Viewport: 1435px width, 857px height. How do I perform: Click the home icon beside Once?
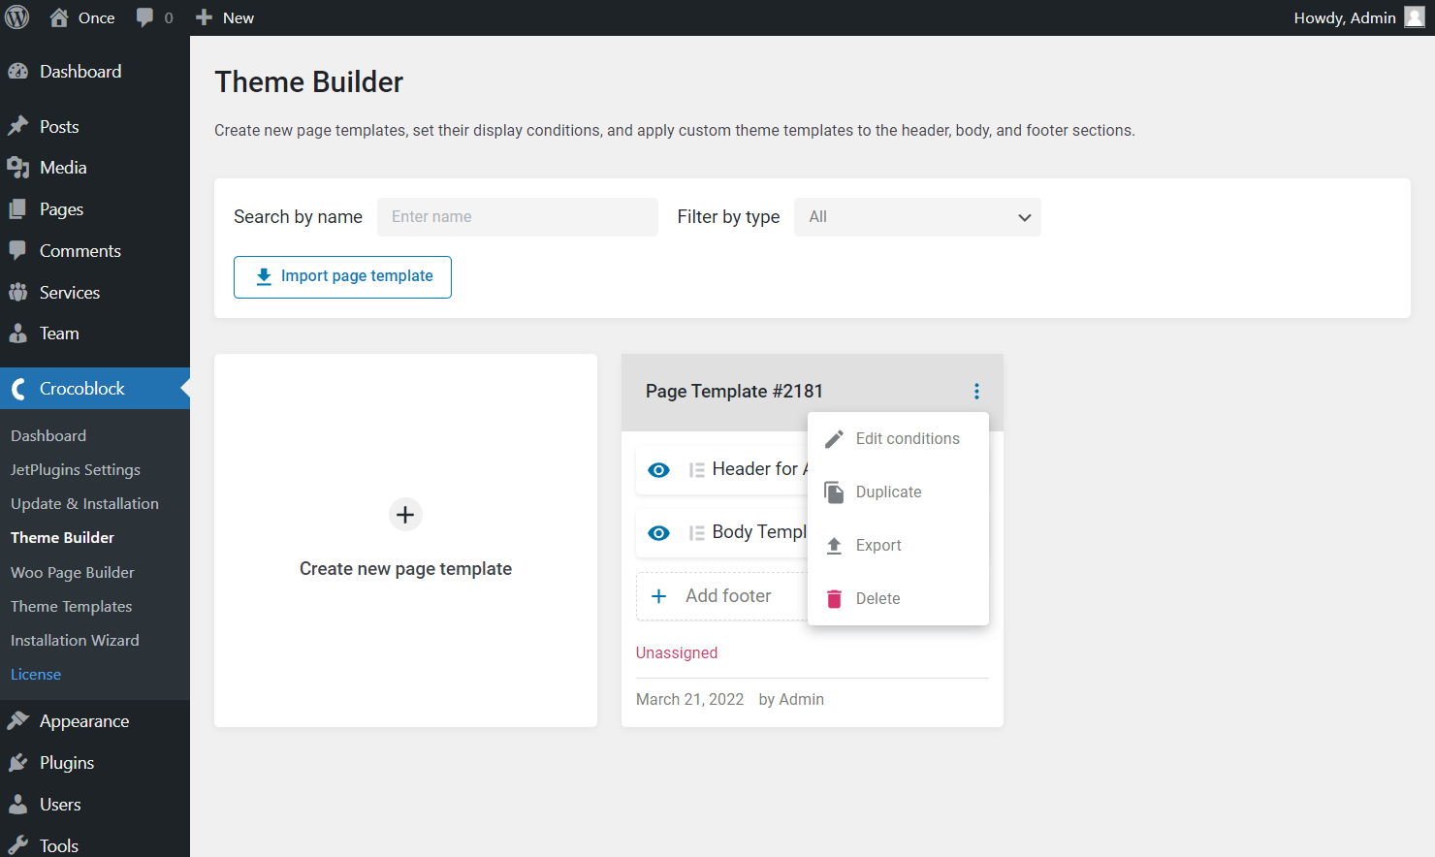pos(59,17)
